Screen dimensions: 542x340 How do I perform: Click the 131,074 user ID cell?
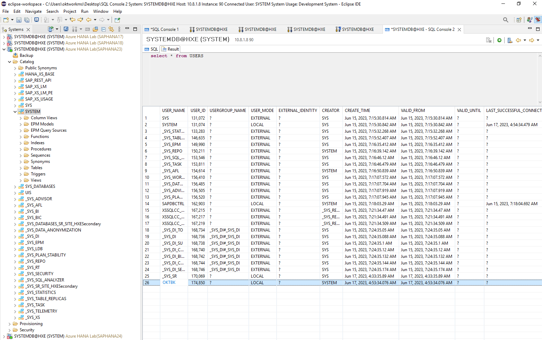(198, 125)
